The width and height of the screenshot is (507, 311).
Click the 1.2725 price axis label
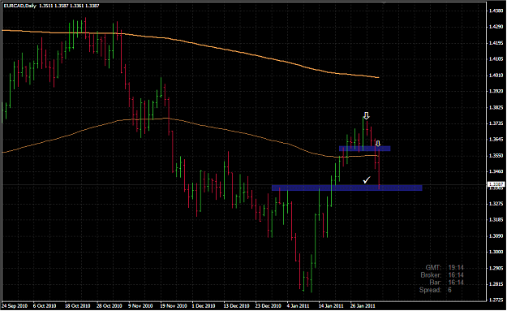tap(496, 300)
